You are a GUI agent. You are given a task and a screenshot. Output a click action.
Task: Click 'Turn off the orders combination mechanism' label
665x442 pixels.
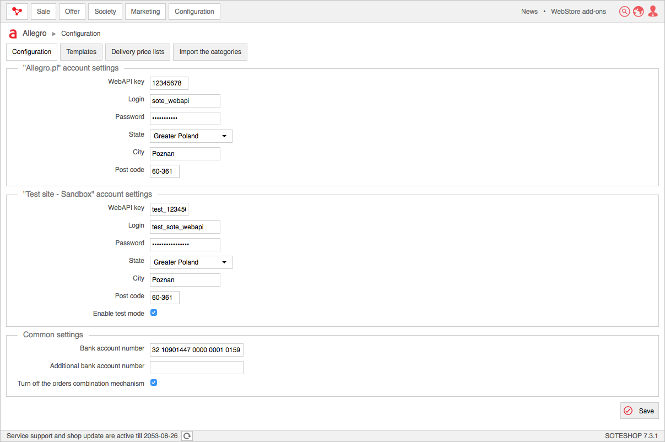tap(81, 384)
